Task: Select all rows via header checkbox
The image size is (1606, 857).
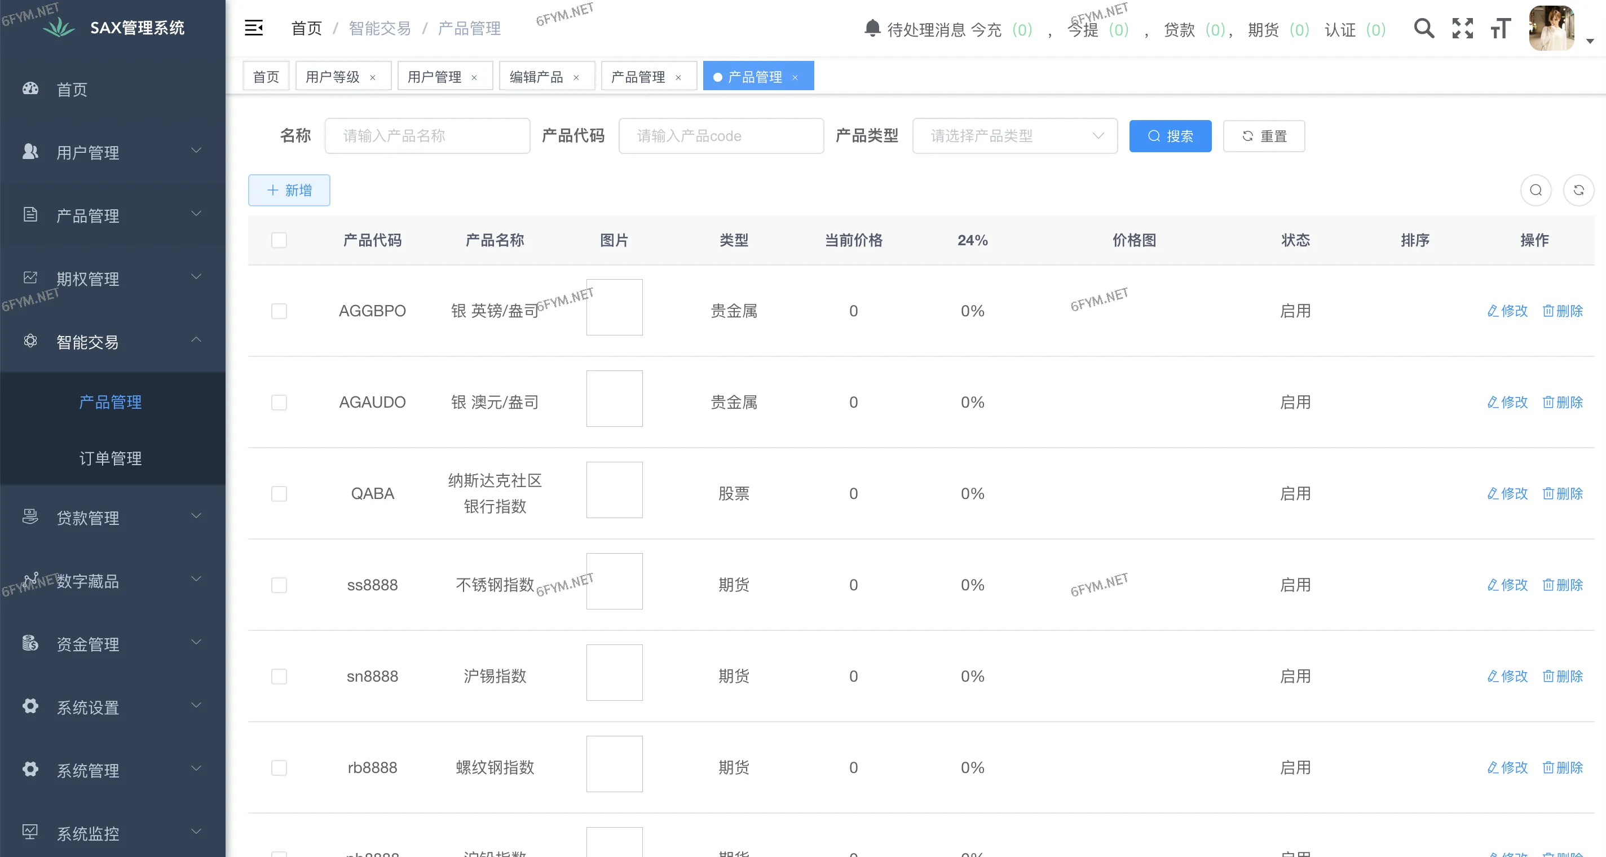Action: click(279, 241)
